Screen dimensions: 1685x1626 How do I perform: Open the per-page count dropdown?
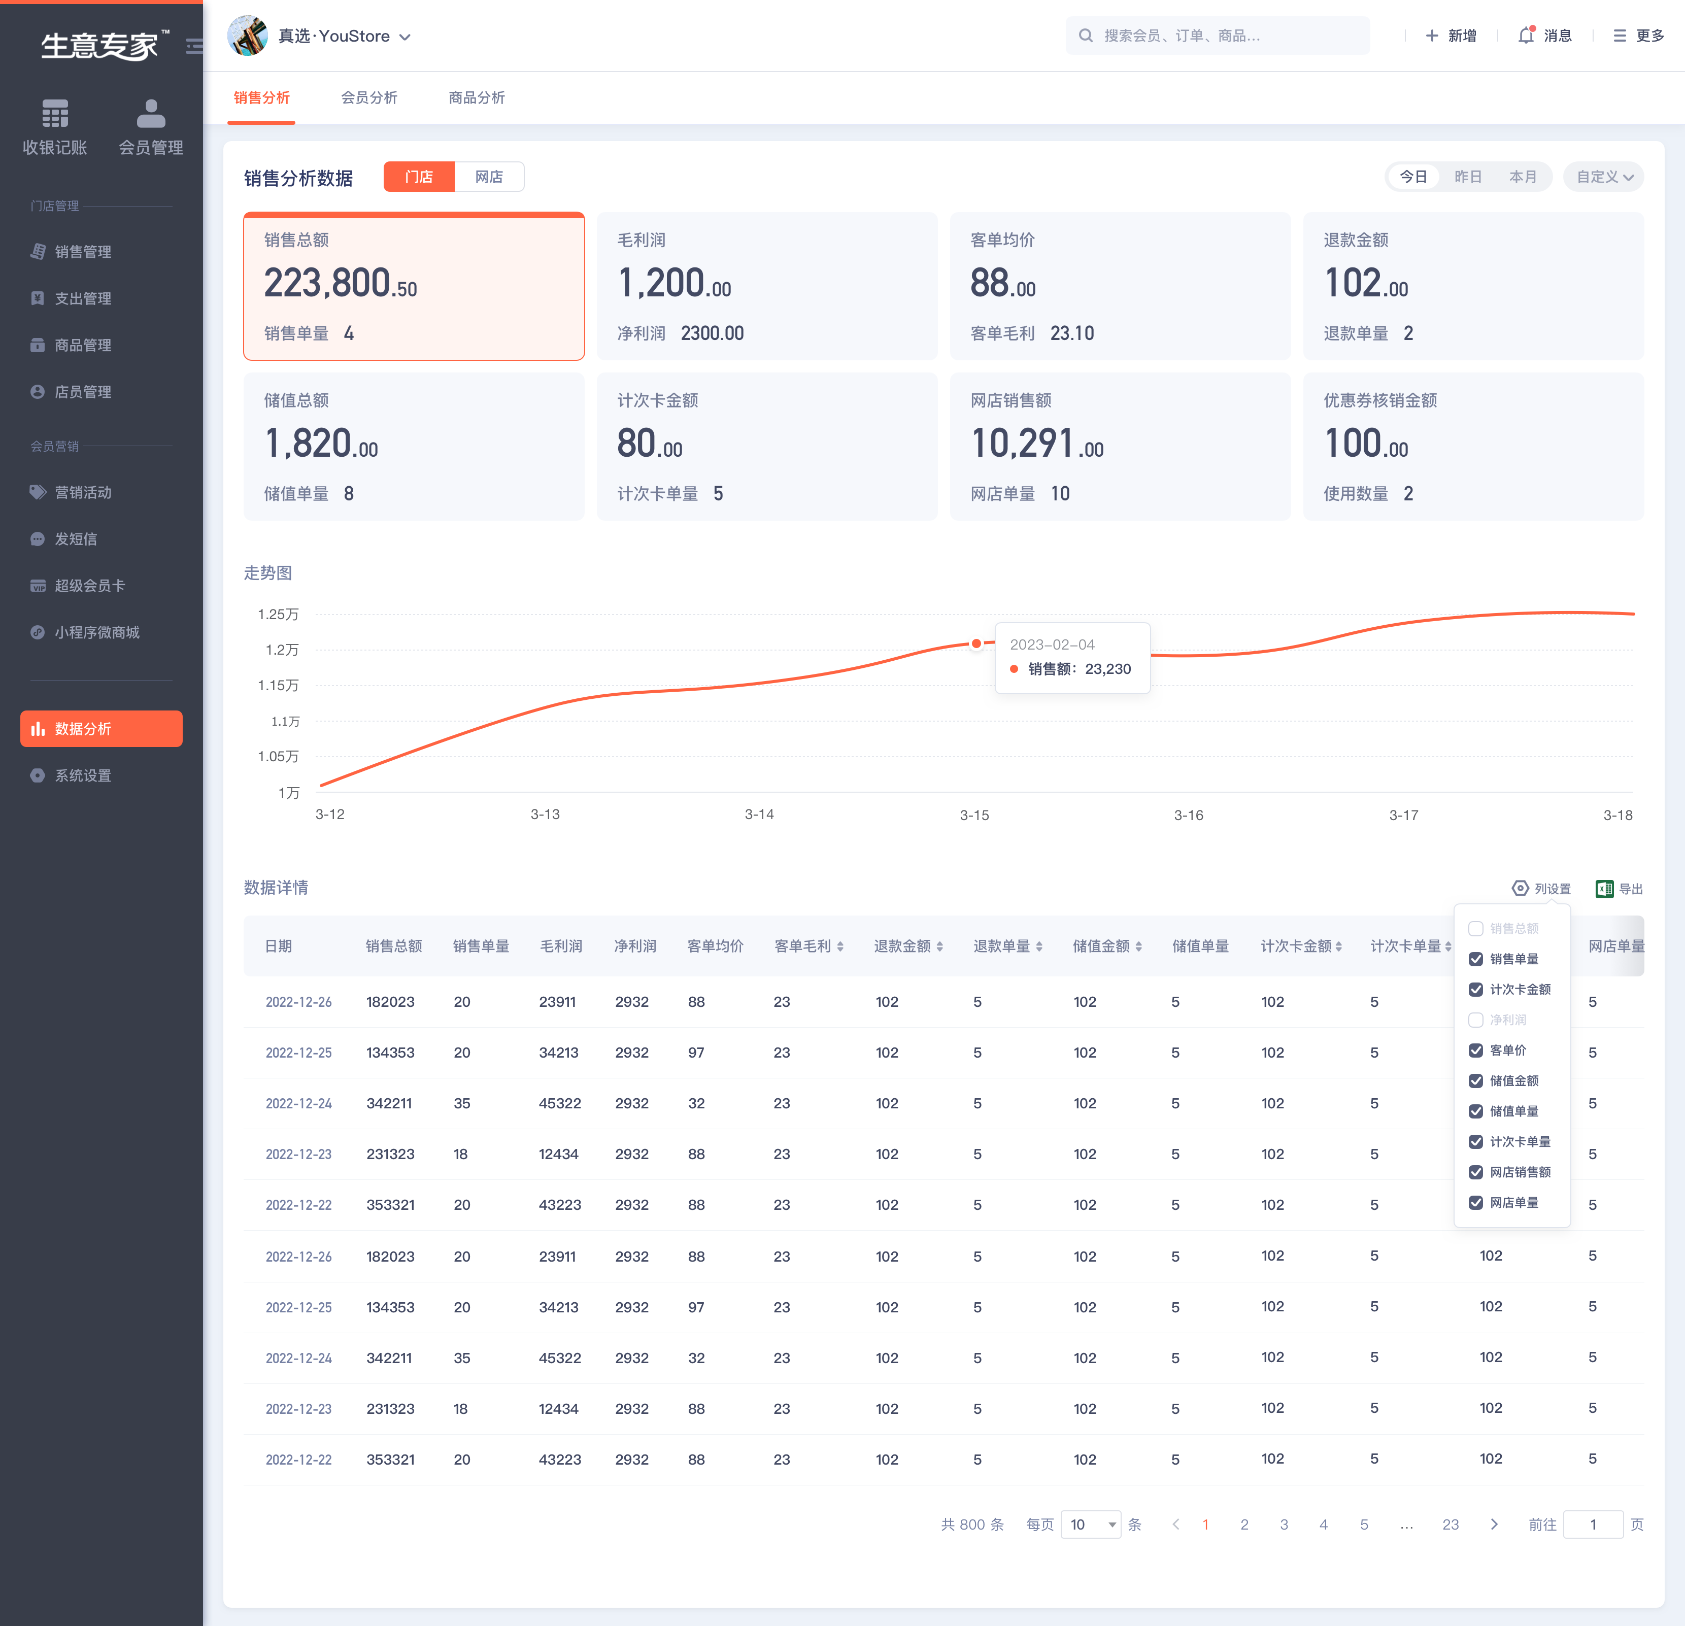pyautogui.click(x=1090, y=1523)
